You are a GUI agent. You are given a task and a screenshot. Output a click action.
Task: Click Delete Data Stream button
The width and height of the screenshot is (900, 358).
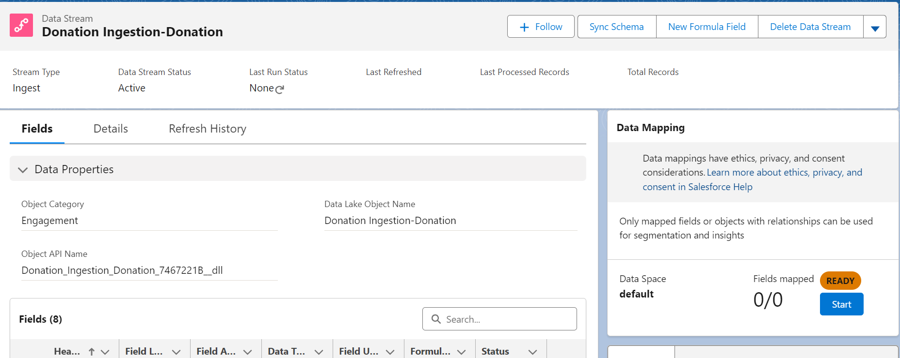(810, 27)
